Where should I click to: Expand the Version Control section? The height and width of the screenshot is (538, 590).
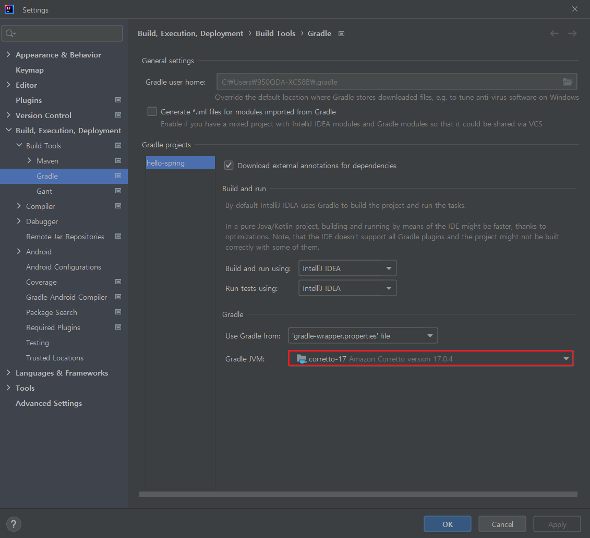point(8,115)
